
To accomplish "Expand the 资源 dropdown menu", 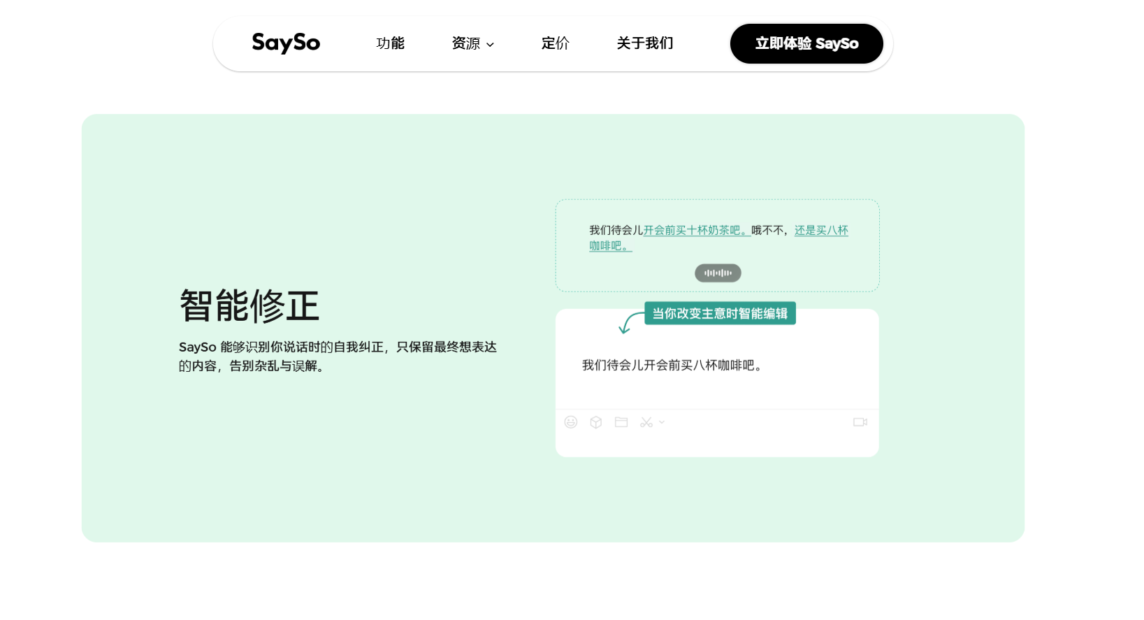I will click(466, 43).
